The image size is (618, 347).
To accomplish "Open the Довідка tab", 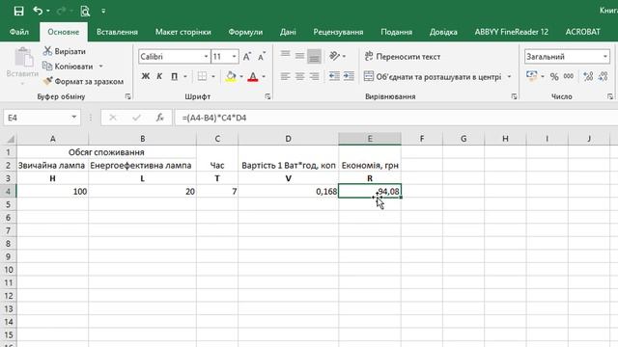I will pos(443,32).
